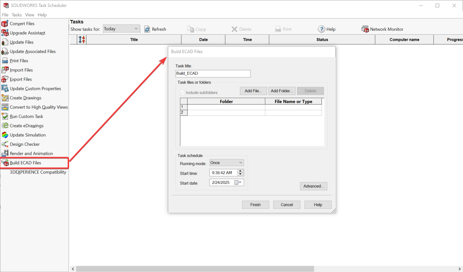Click the Status column header
The image size is (463, 272).
[x=322, y=40]
